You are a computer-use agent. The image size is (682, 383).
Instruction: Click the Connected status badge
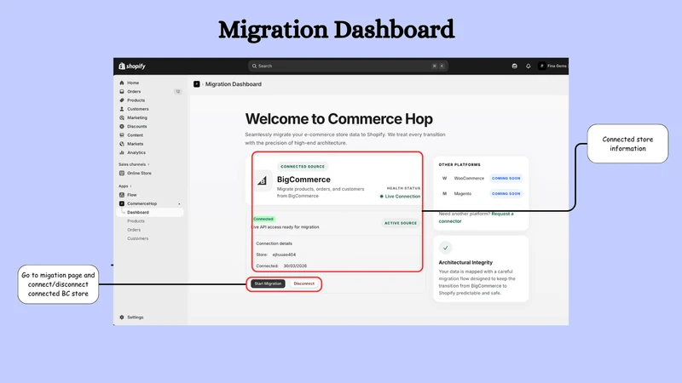pos(263,219)
